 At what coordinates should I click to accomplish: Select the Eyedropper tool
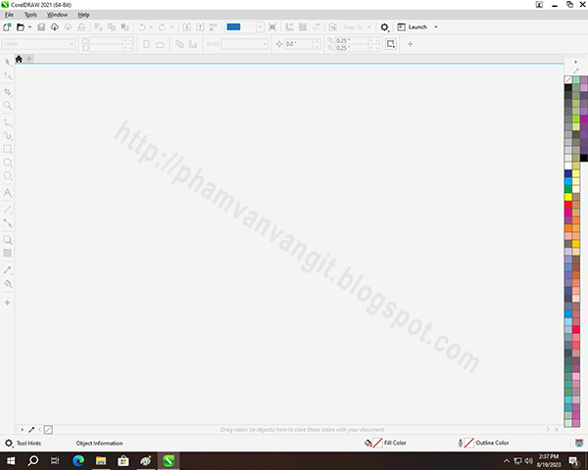tap(8, 270)
